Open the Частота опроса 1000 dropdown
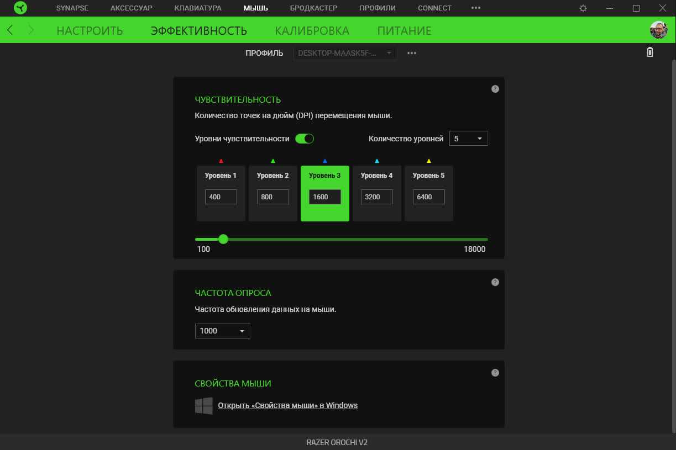The width and height of the screenshot is (676, 450). (x=222, y=331)
